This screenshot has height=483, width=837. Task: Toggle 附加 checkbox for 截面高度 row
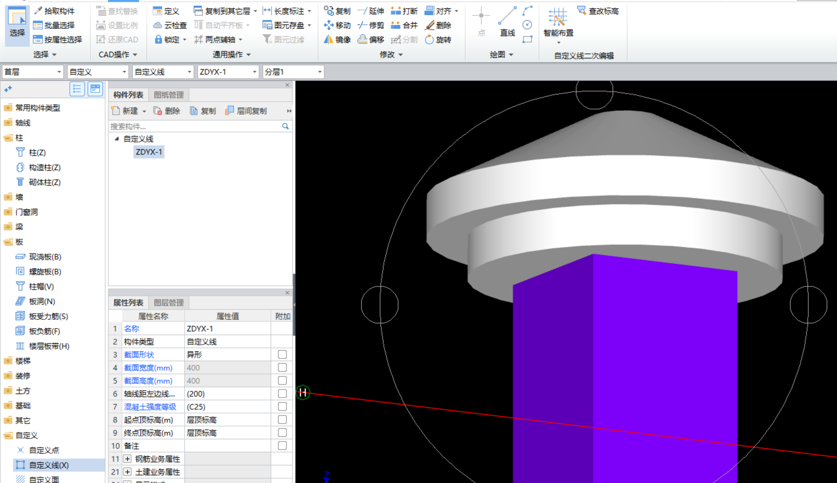coord(282,380)
